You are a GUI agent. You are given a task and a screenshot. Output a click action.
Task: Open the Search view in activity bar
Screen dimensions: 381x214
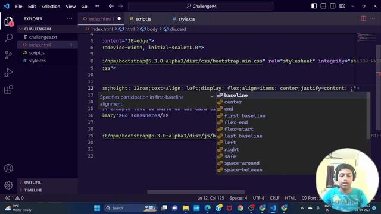pos(9,38)
